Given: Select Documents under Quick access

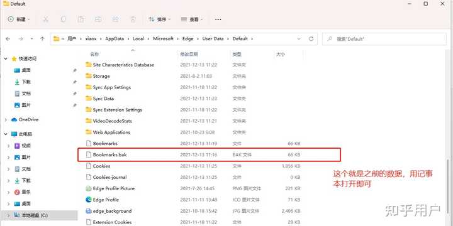Looking at the screenshot, I should pos(26,94).
